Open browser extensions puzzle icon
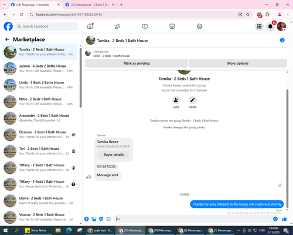The image size is (293, 235). [268, 15]
